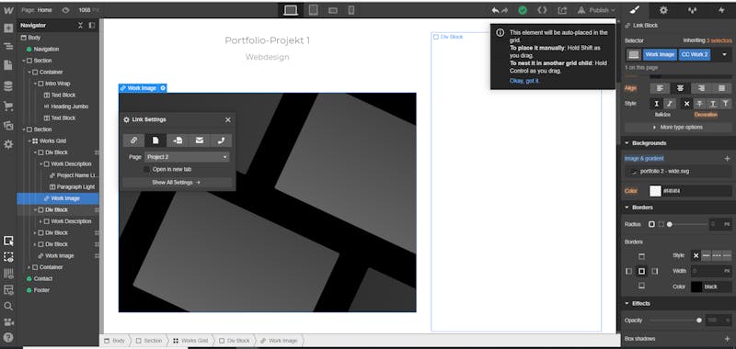The width and height of the screenshot is (736, 349).
Task: Open the Page dropdown showing Project 2
Action: [x=188, y=157]
